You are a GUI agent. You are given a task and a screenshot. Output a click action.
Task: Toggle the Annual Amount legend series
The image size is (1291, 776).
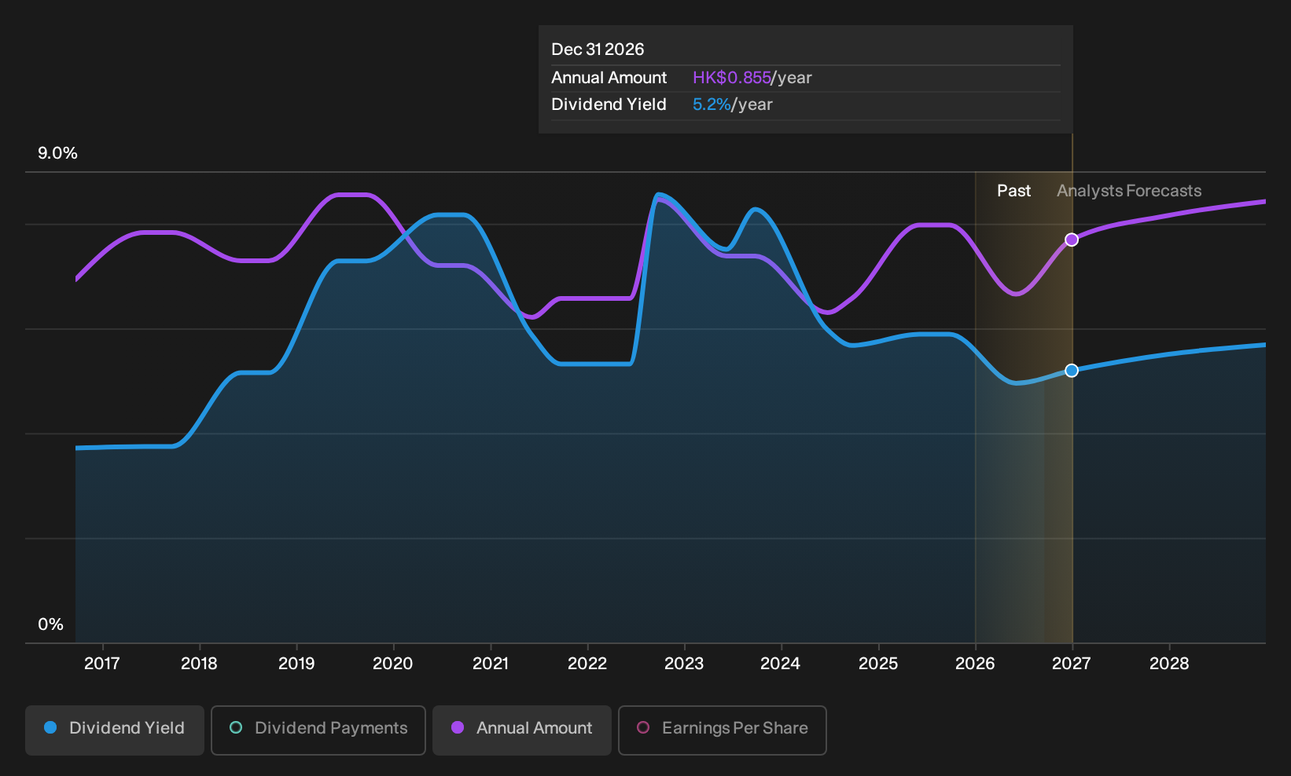point(522,730)
